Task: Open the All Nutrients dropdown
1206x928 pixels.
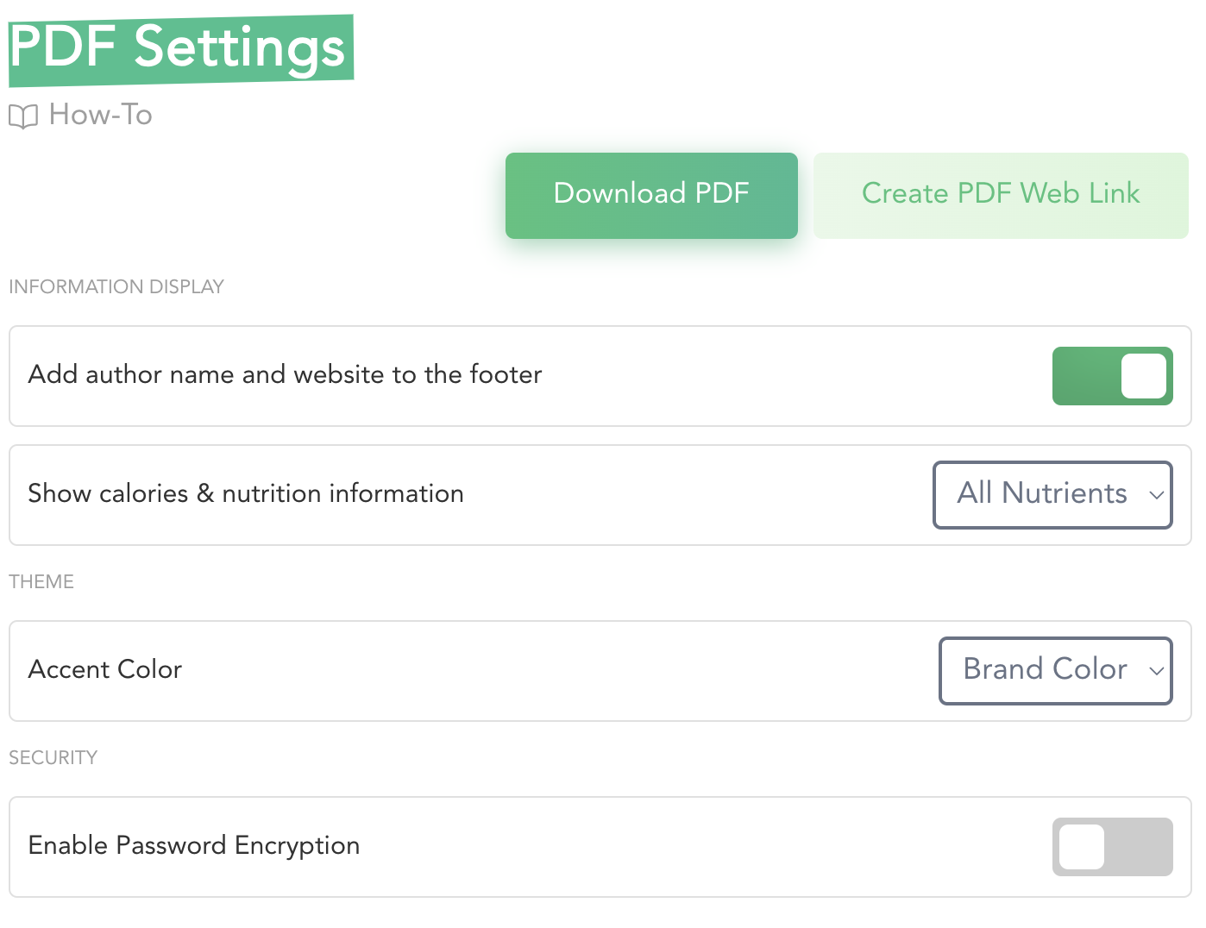Action: (x=1052, y=495)
